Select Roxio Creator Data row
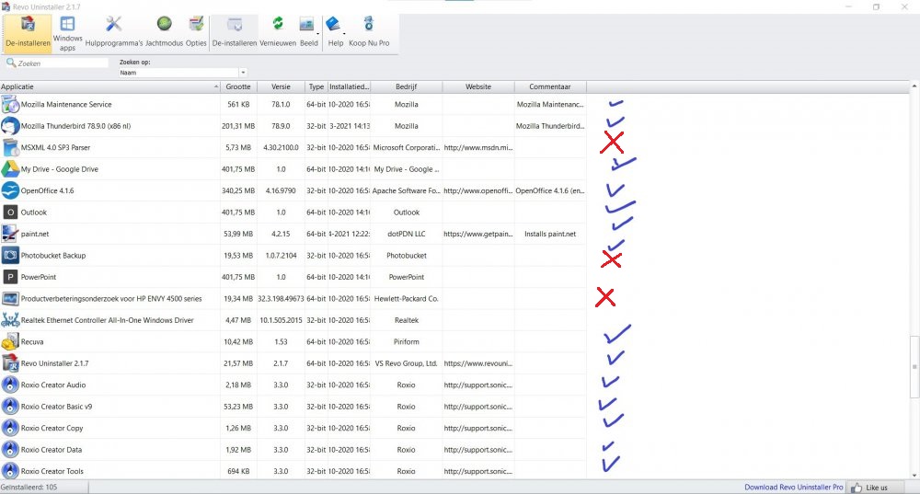920x494 pixels. coord(293,450)
